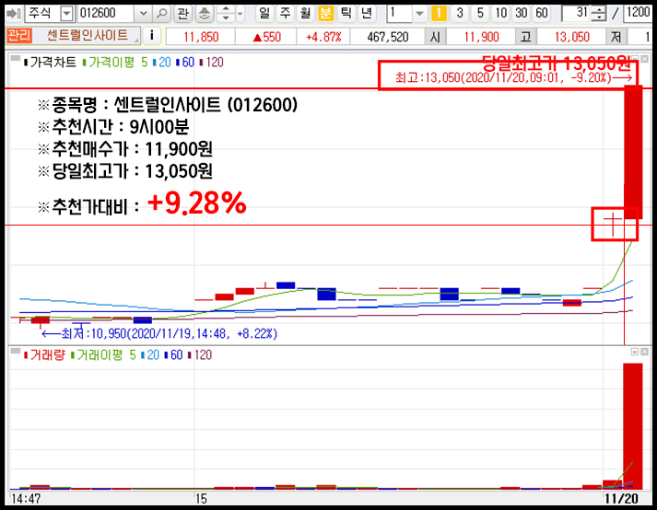Open the 주식 market type dropdown
Screen dimensions: 657x510
coord(66,14)
